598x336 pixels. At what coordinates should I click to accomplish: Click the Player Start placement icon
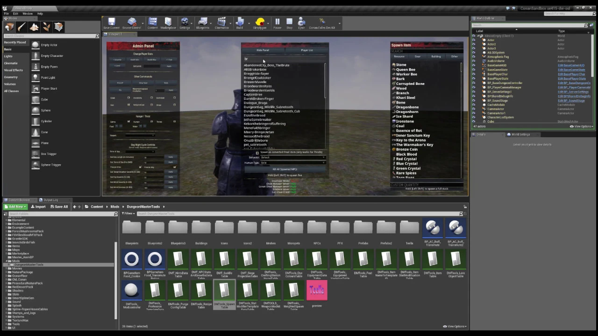[36, 88]
